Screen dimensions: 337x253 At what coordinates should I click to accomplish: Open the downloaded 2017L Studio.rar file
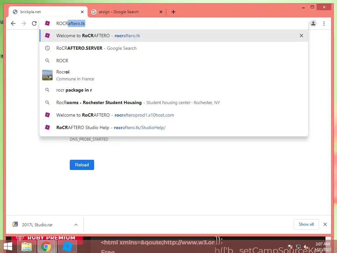coord(37,225)
